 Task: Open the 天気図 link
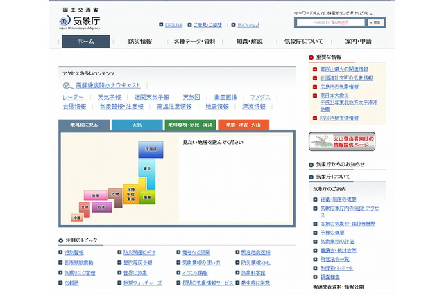[191, 98]
